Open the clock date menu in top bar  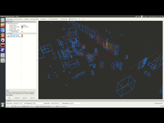[x=154, y=16]
